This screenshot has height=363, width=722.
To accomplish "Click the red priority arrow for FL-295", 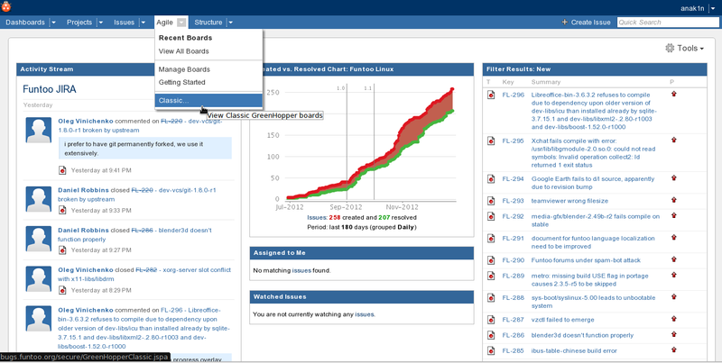I will (x=673, y=141).
